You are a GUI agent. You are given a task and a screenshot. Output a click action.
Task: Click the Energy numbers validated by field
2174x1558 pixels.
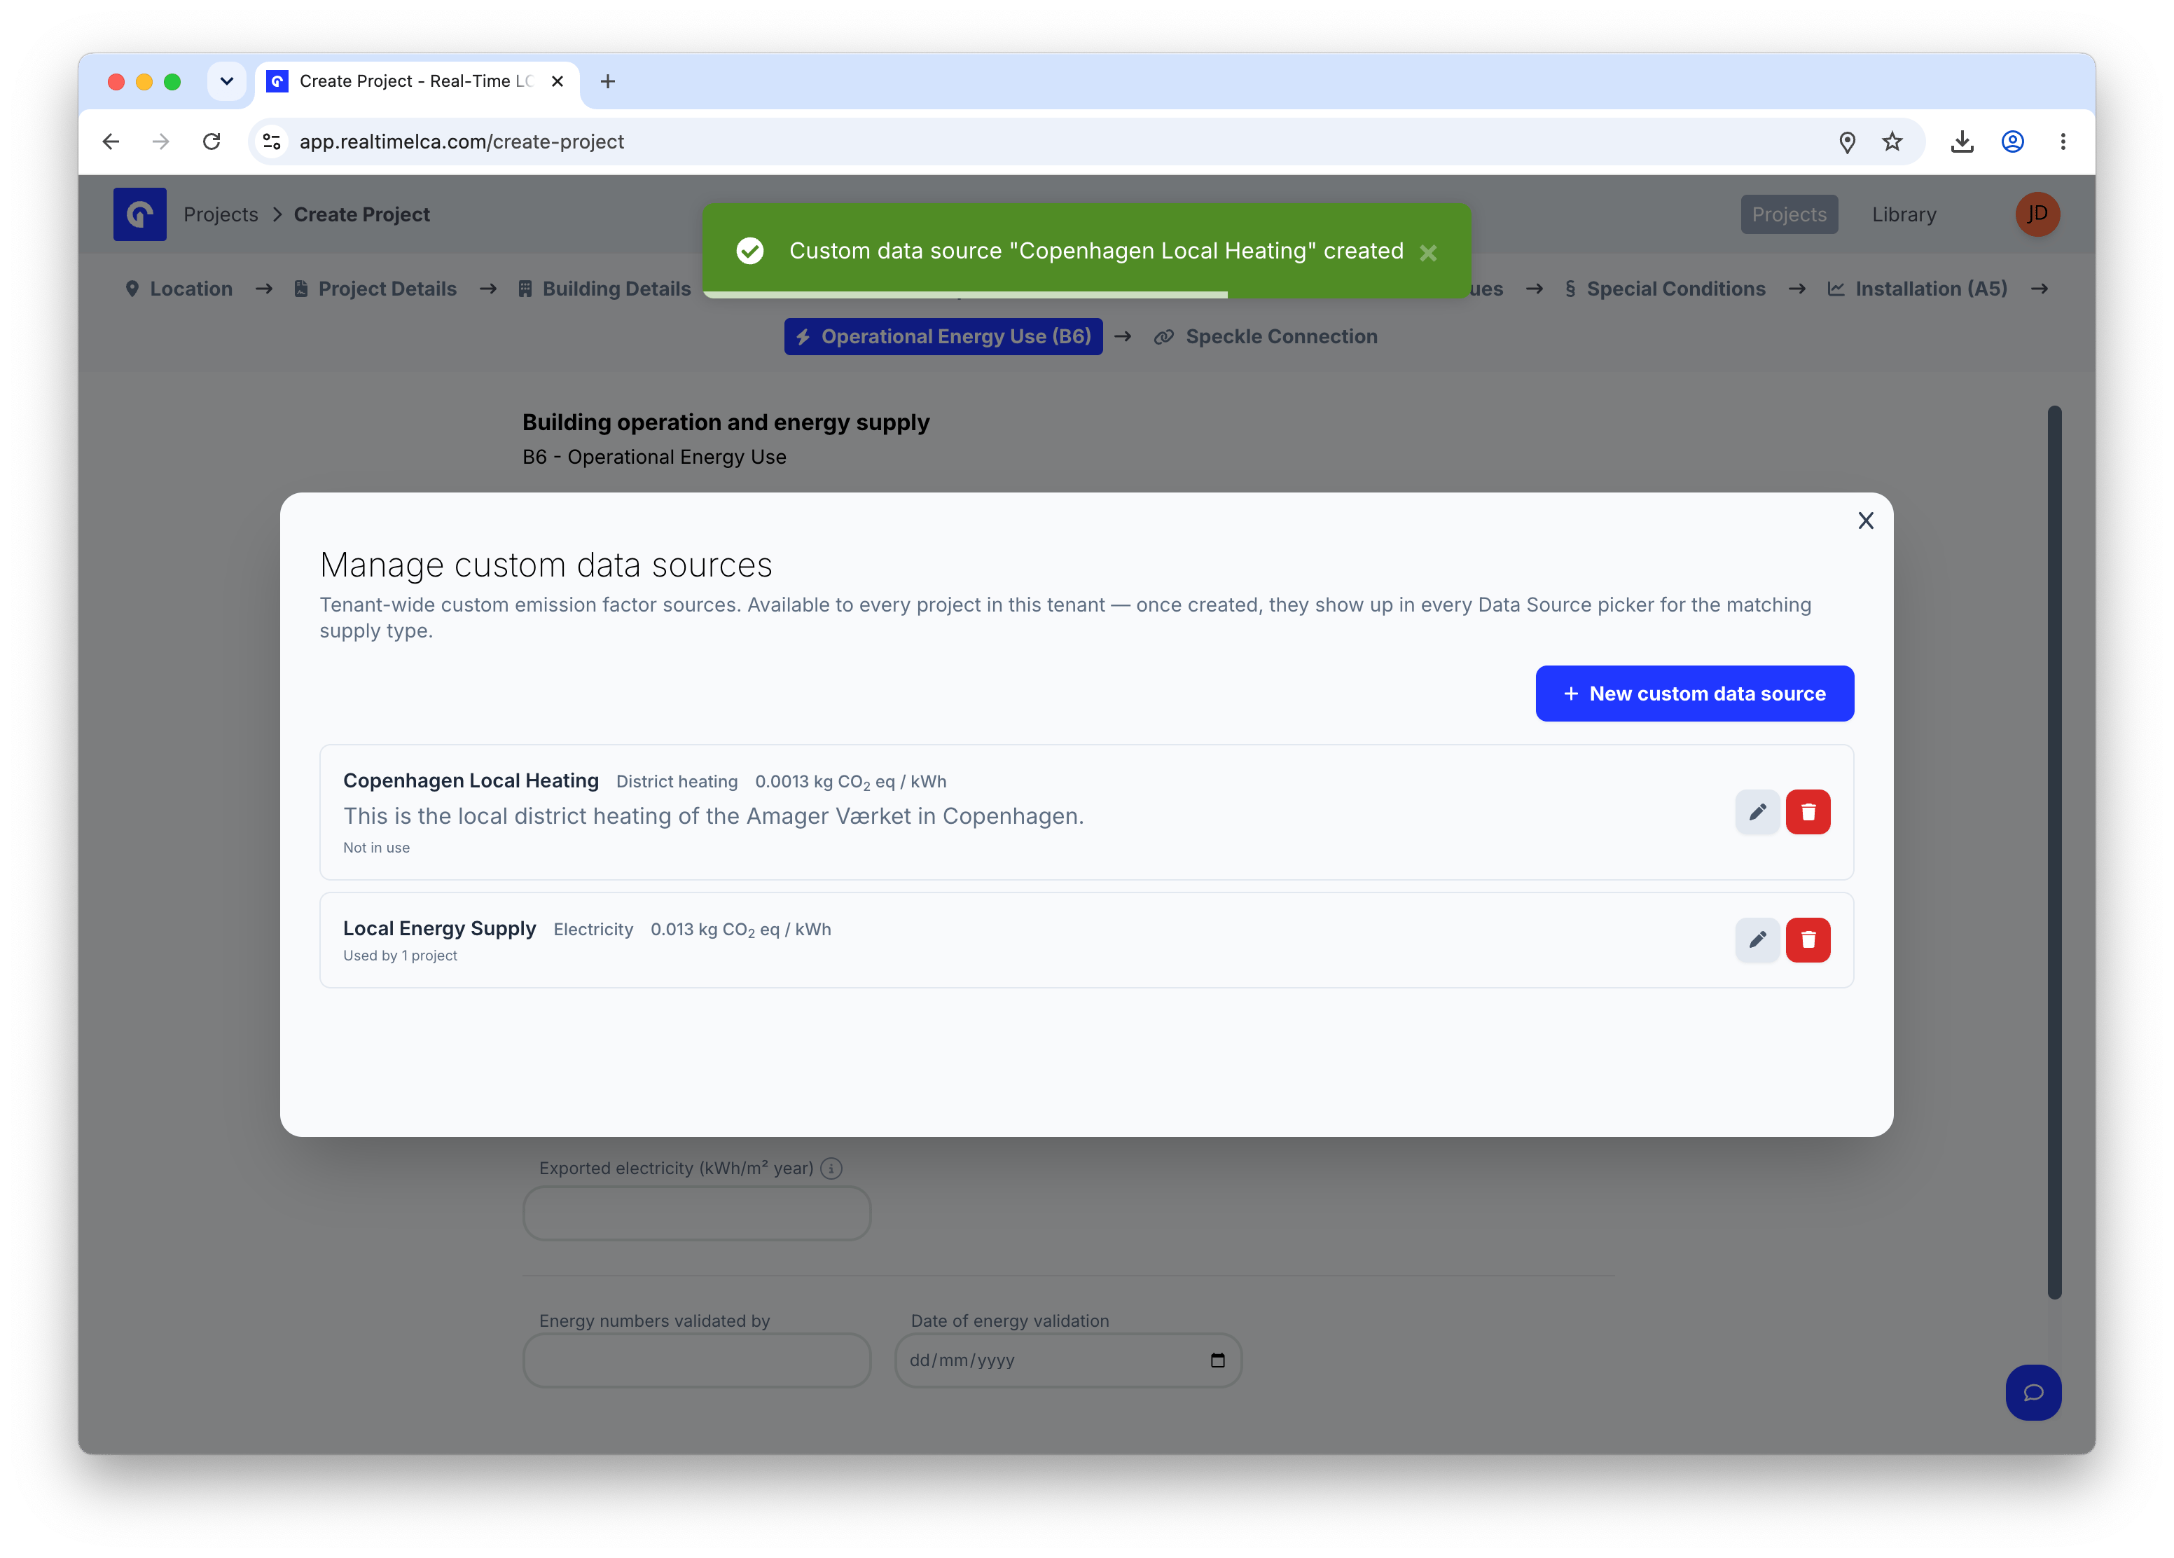coord(697,1360)
